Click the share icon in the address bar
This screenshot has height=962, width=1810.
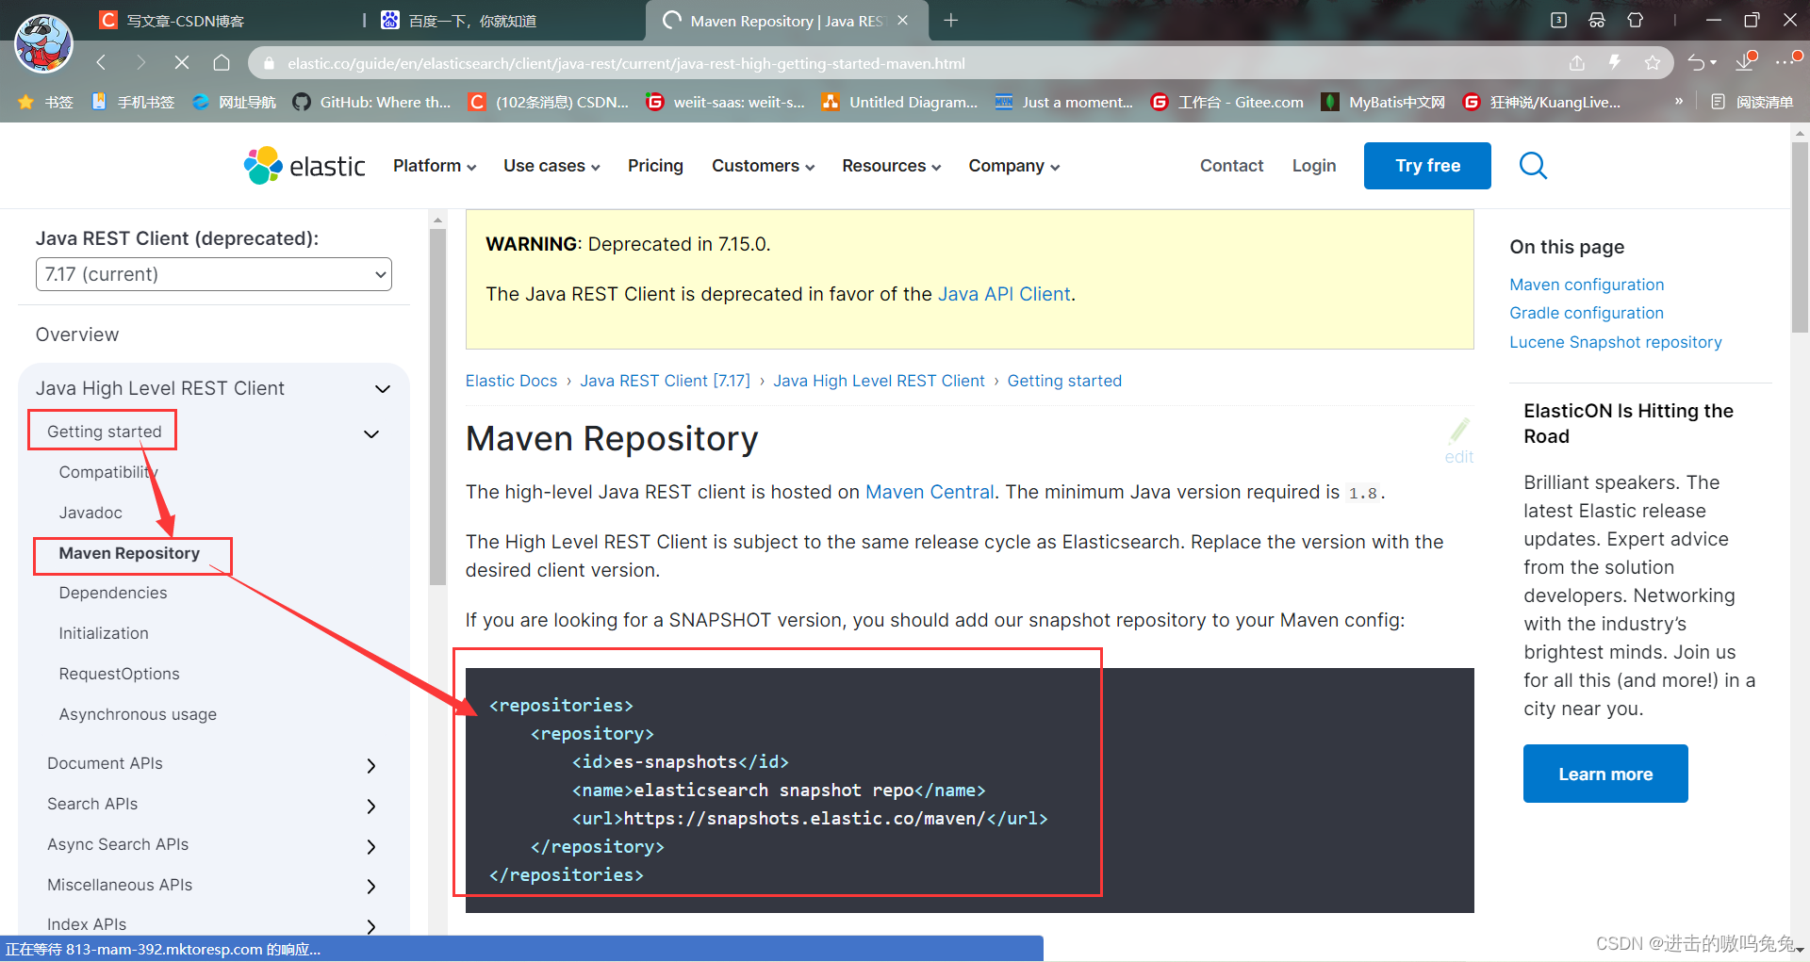click(1577, 63)
